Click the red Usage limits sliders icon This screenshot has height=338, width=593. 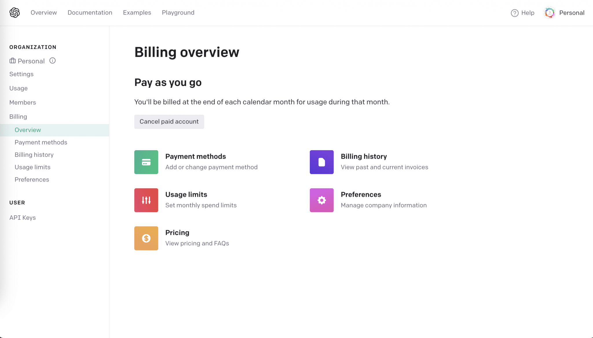146,200
